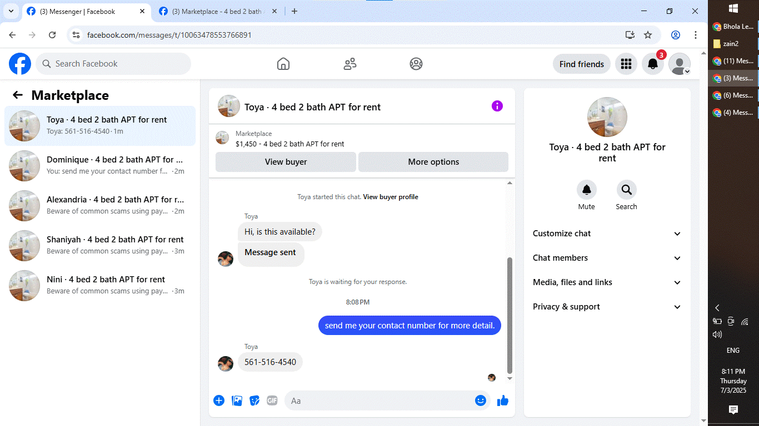
Task: Click the More options button
Action: point(433,162)
